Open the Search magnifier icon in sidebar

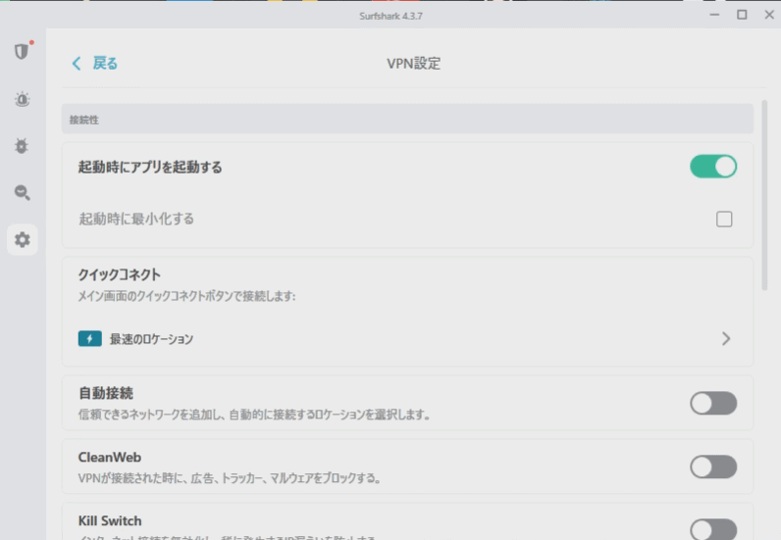click(22, 192)
